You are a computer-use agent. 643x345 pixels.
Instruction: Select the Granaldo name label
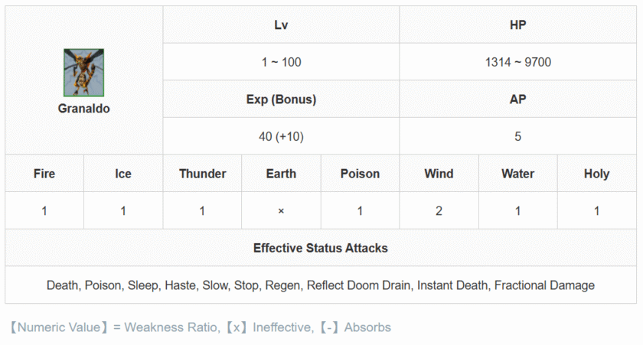pos(83,109)
